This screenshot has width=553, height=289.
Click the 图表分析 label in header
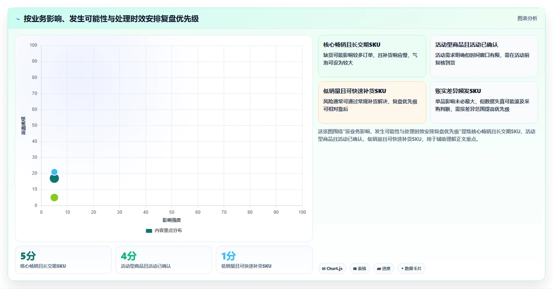pyautogui.click(x=527, y=18)
